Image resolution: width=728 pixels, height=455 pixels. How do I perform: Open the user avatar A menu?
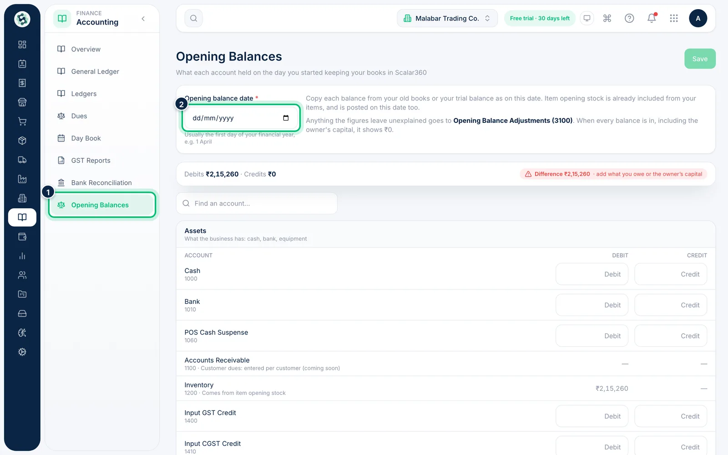pos(698,18)
